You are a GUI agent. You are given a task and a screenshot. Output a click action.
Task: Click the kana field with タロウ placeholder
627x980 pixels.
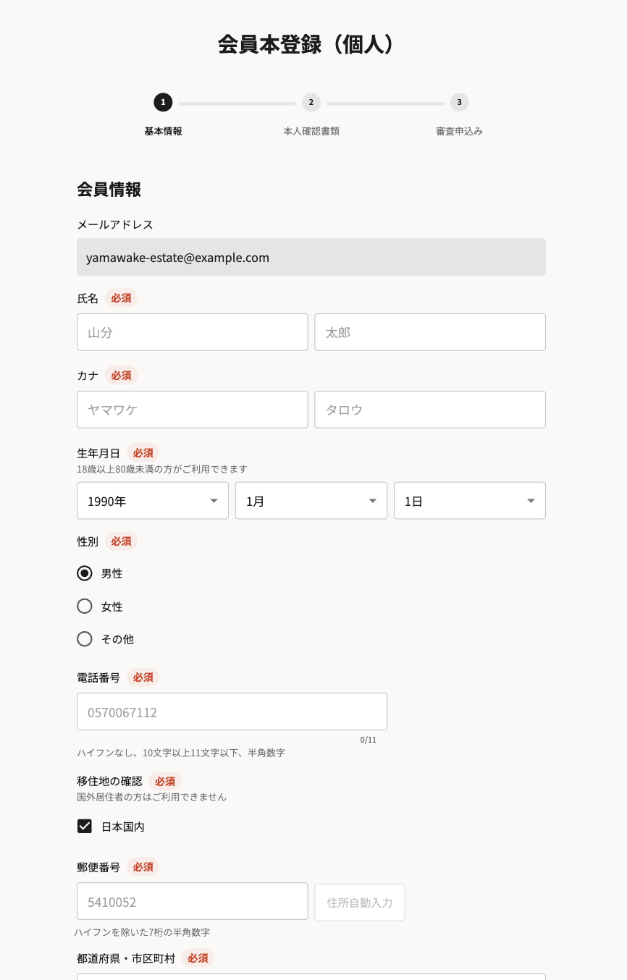coord(430,409)
